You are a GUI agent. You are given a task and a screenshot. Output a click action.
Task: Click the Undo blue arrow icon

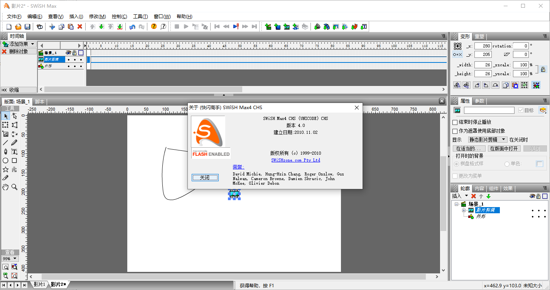click(x=132, y=27)
